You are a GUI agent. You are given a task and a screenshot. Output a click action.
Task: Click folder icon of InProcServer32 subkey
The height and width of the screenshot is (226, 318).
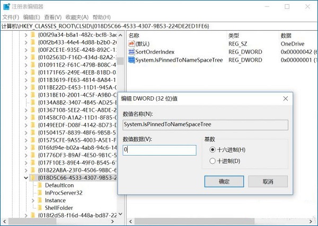pyautogui.click(x=40, y=193)
